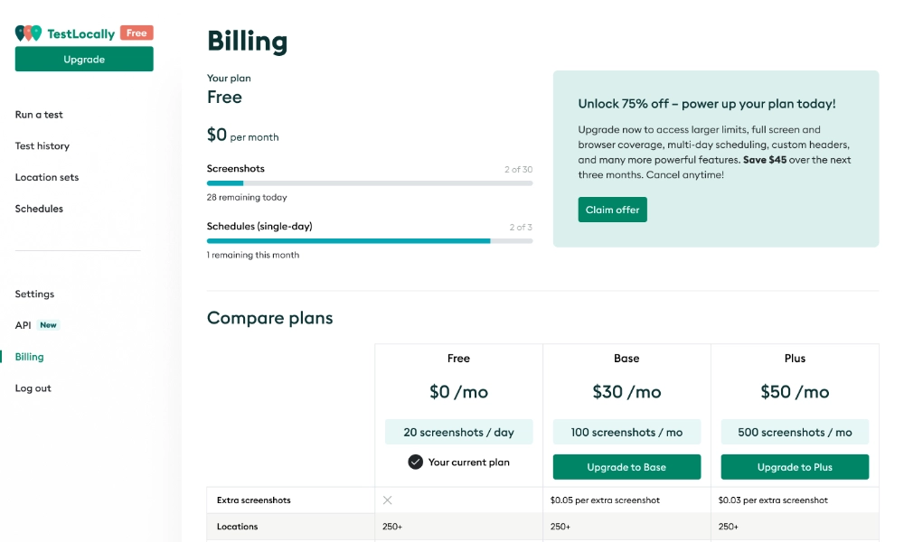Upgrade to the Base plan
The width and height of the screenshot is (904, 542).
coord(626,467)
